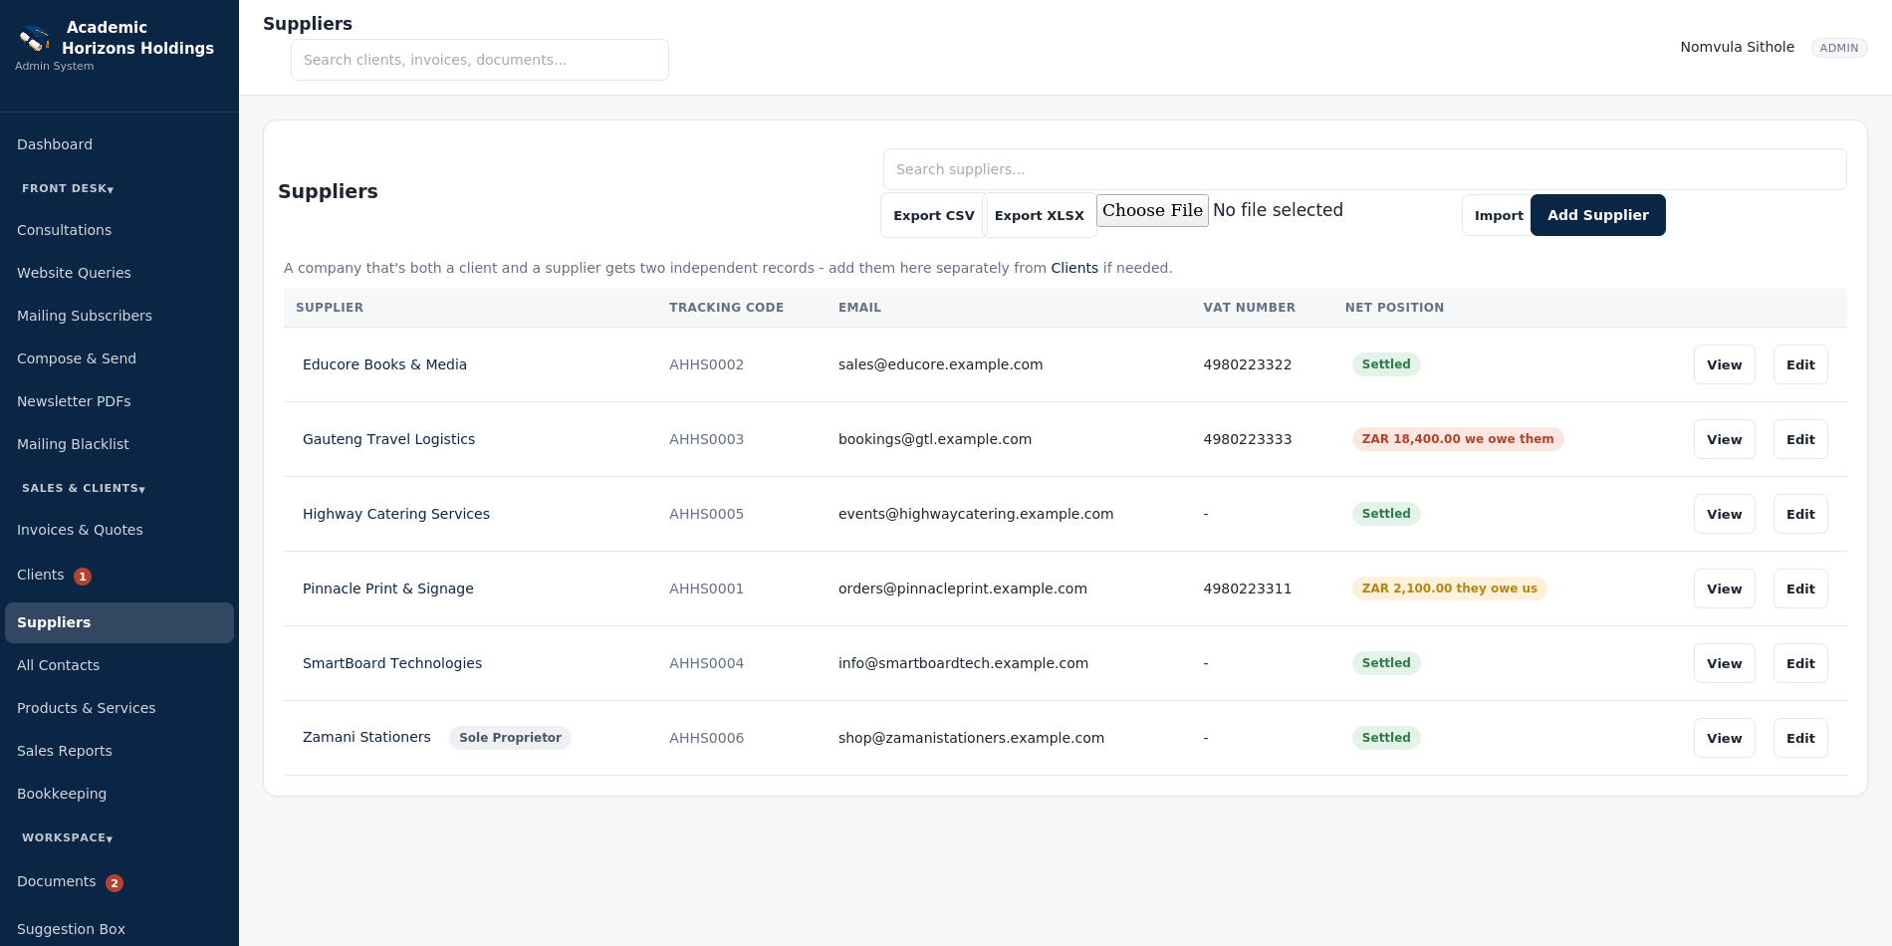View SmartBoard Technologies supplier

click(1724, 663)
